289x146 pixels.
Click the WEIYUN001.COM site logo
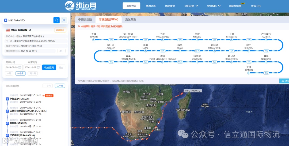pos(81,6)
